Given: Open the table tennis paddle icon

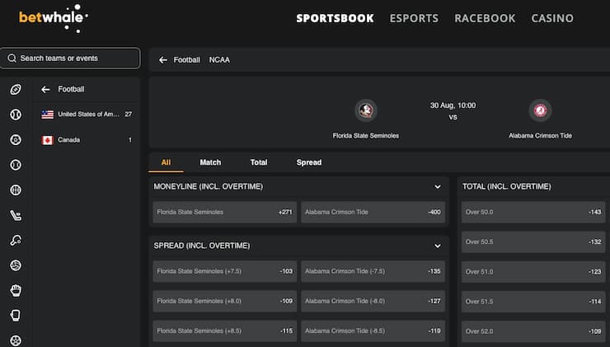Looking at the screenshot, I should [x=16, y=241].
